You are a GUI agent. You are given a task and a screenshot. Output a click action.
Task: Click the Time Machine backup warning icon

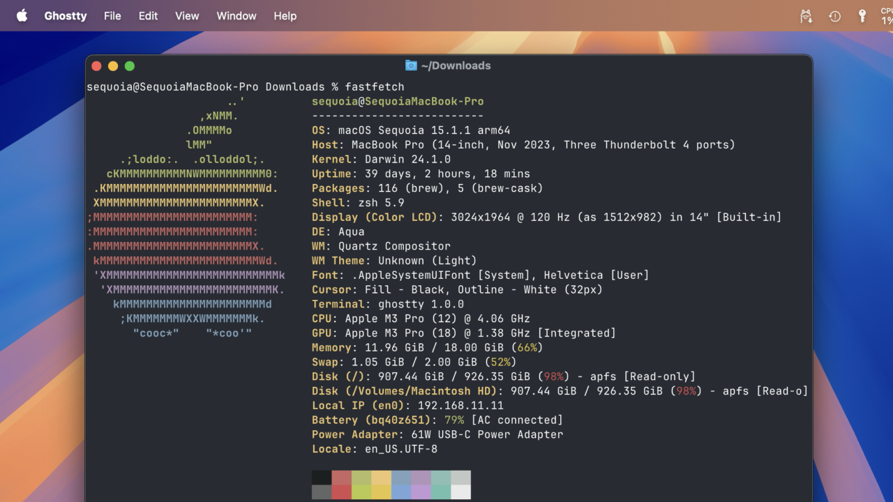pyautogui.click(x=834, y=16)
